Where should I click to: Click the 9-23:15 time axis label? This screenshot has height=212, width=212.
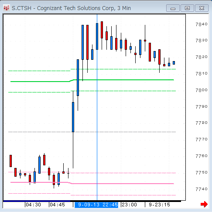click(x=159, y=205)
